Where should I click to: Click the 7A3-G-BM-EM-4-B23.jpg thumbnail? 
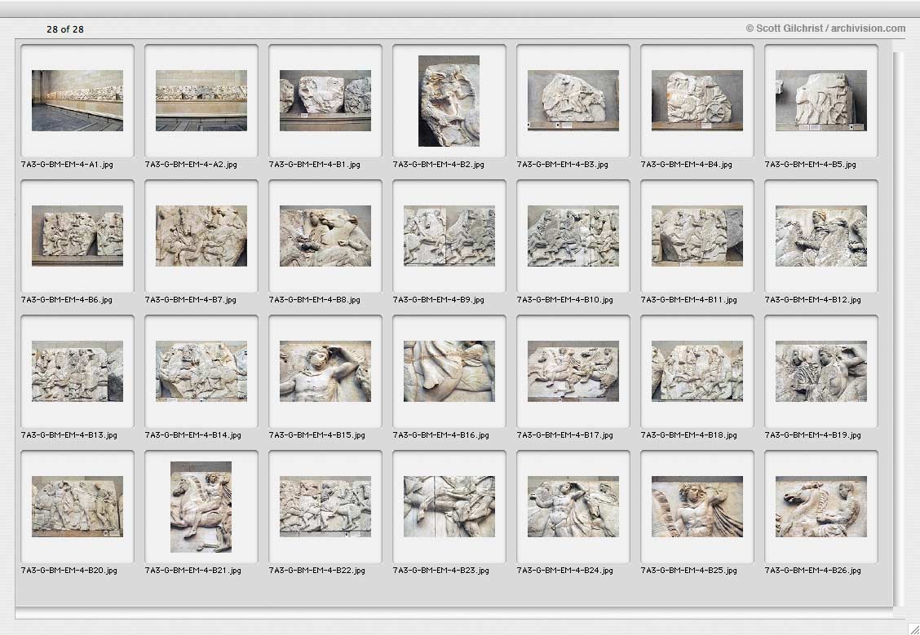tap(449, 506)
